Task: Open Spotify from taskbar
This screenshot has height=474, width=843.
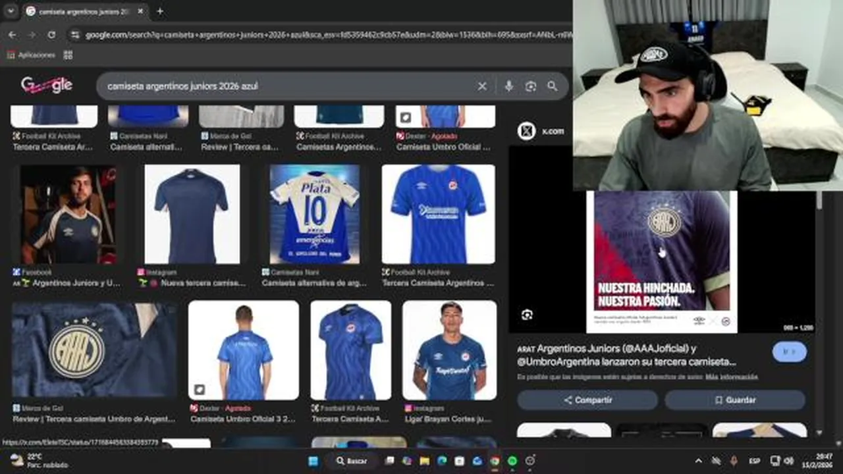Action: pyautogui.click(x=512, y=461)
